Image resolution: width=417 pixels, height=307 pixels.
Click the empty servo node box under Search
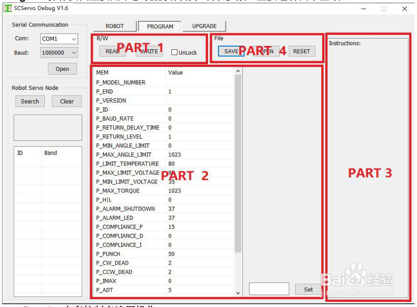point(48,128)
